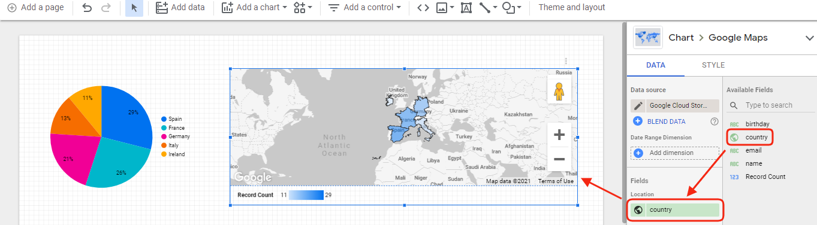The width and height of the screenshot is (817, 225).
Task: Redo the last action
Action: pyautogui.click(x=105, y=8)
